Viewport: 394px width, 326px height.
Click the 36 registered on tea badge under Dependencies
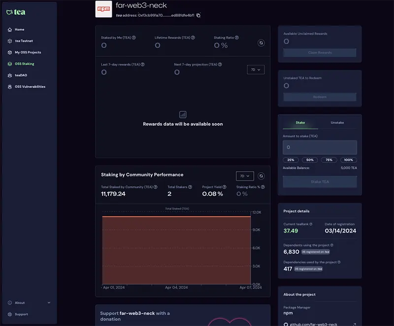[308, 269]
